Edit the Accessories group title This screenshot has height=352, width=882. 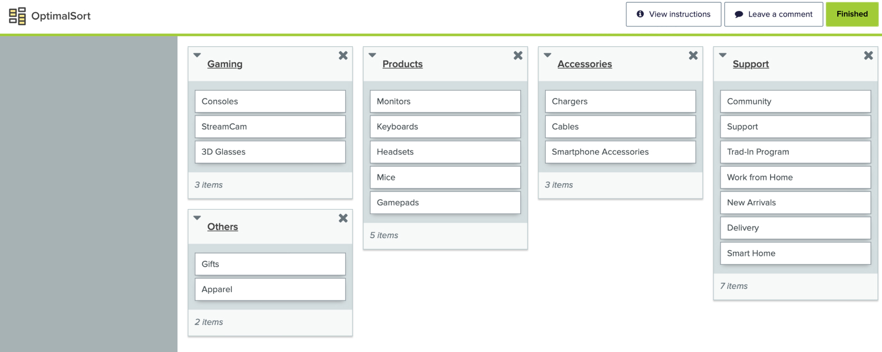[x=584, y=64]
